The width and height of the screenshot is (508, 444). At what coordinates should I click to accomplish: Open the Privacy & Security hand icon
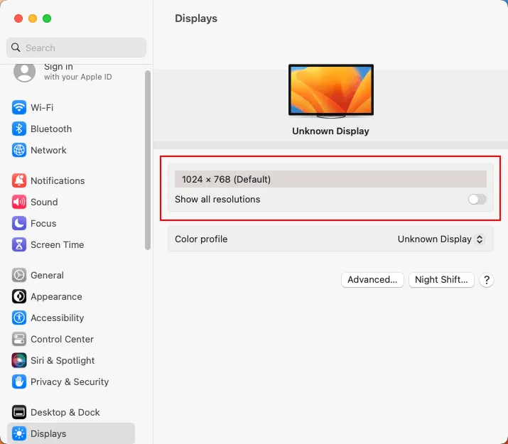tap(19, 382)
